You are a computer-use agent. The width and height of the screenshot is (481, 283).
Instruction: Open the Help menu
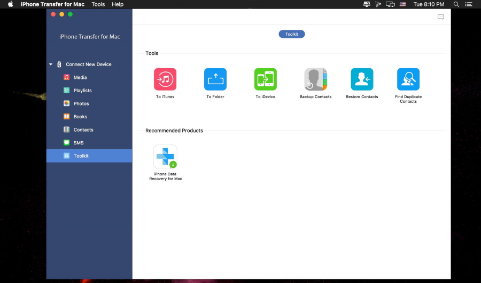(118, 4)
